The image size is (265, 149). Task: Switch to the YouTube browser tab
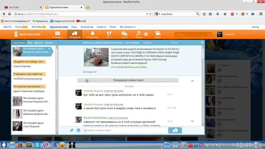(23, 7)
